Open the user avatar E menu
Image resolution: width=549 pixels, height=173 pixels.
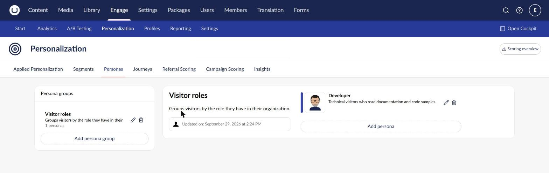click(x=535, y=10)
